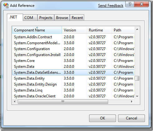The width and height of the screenshot is (153, 131).
Task: Close the Add Reference dialog
Action: pos(141,4)
